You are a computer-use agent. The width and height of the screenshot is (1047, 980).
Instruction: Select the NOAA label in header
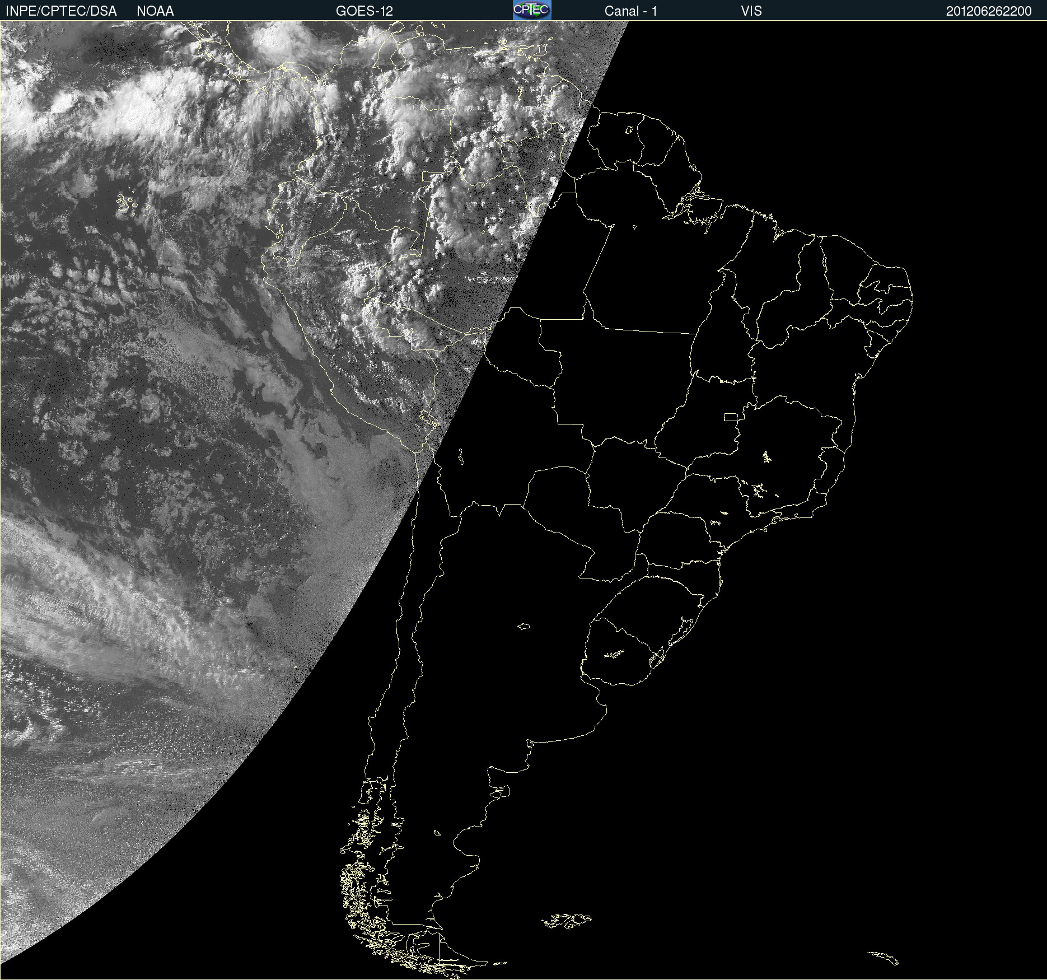pos(155,11)
